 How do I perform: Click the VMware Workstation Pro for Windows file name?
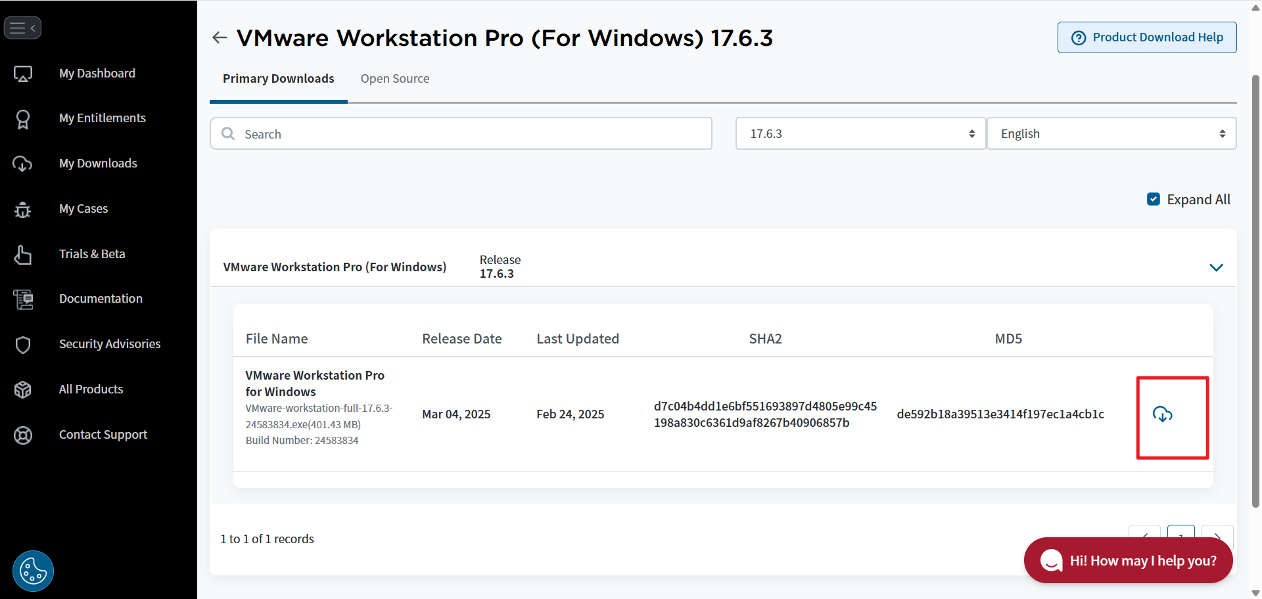pyautogui.click(x=315, y=384)
